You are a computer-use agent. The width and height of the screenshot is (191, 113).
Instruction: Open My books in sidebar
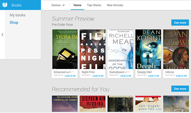tap(18, 15)
